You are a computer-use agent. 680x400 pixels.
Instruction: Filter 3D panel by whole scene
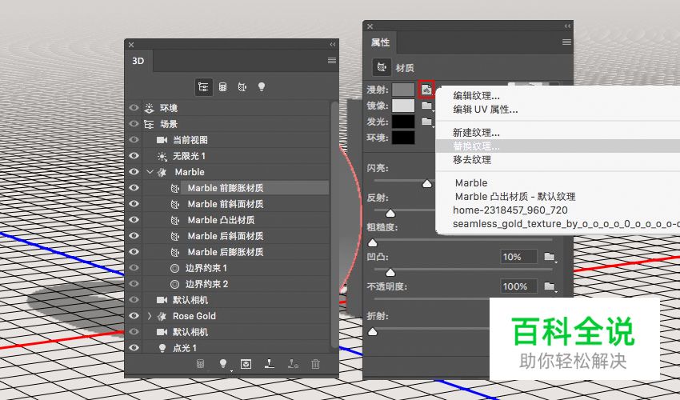point(203,87)
